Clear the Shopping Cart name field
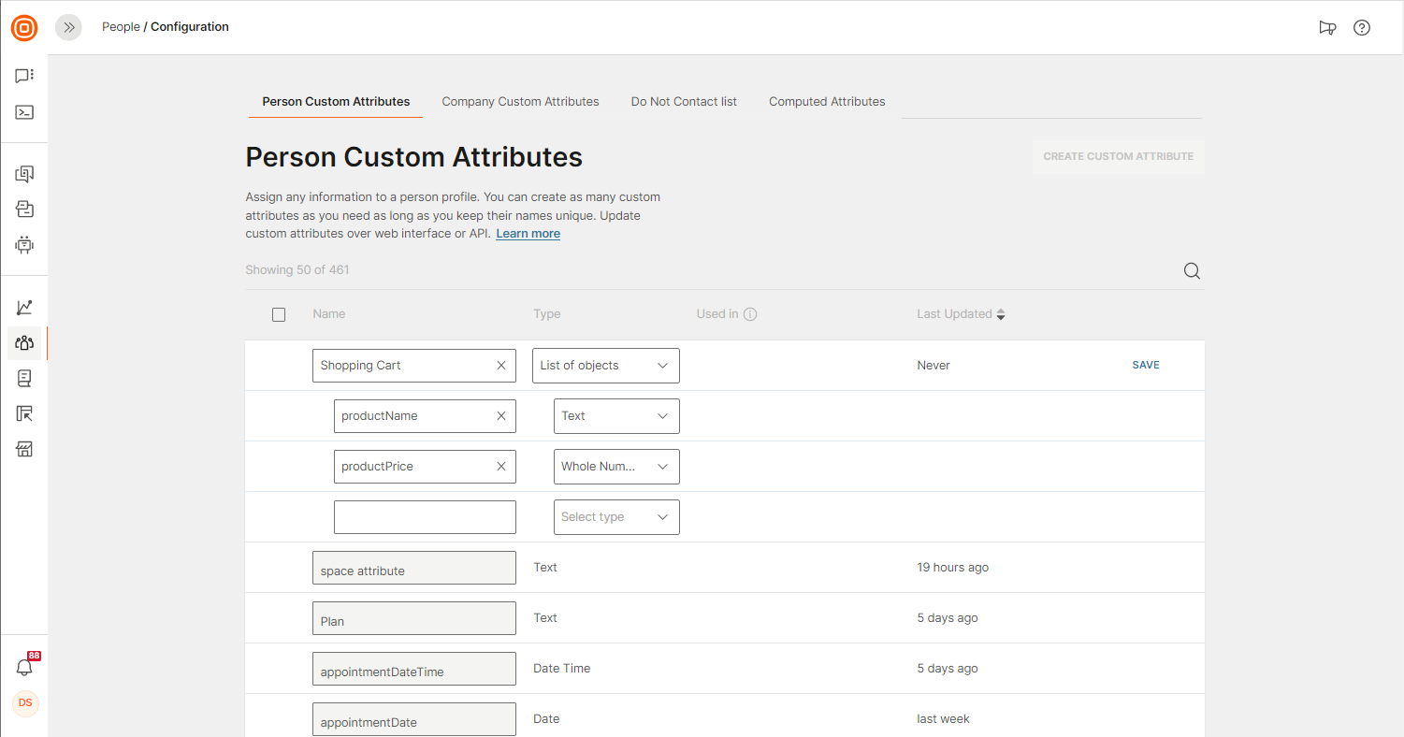The width and height of the screenshot is (1404, 737). pos(501,366)
